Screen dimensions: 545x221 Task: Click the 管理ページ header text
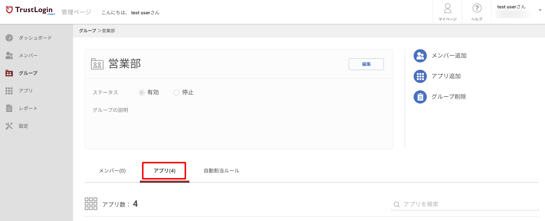76,12
